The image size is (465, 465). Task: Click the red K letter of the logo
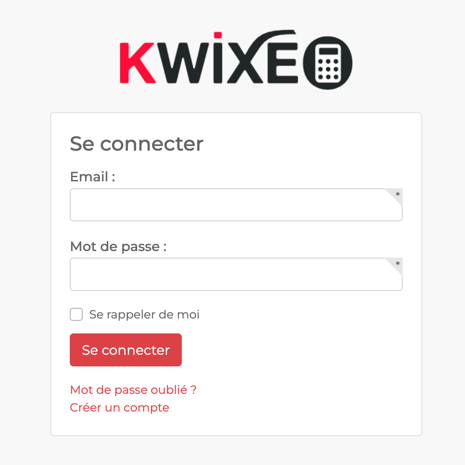coord(138,63)
